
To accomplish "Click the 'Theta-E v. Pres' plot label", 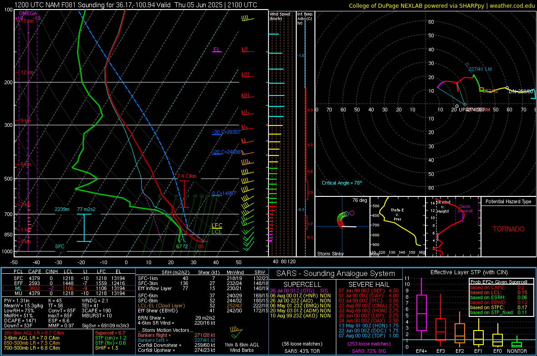I will click(397, 214).
